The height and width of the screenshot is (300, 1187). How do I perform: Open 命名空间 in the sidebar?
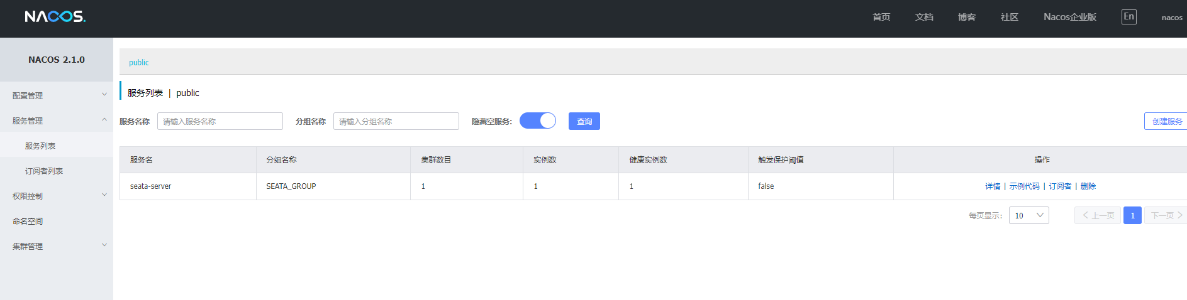(57, 221)
